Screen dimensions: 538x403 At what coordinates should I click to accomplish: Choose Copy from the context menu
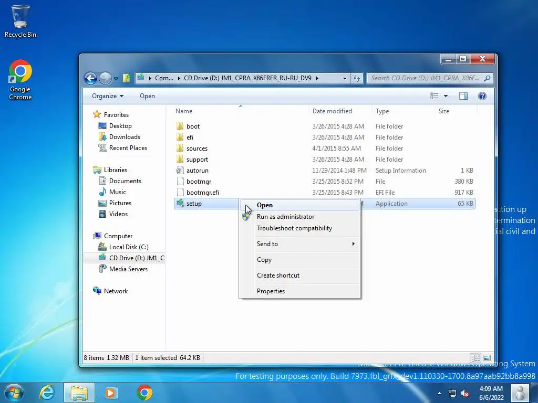(299, 260)
